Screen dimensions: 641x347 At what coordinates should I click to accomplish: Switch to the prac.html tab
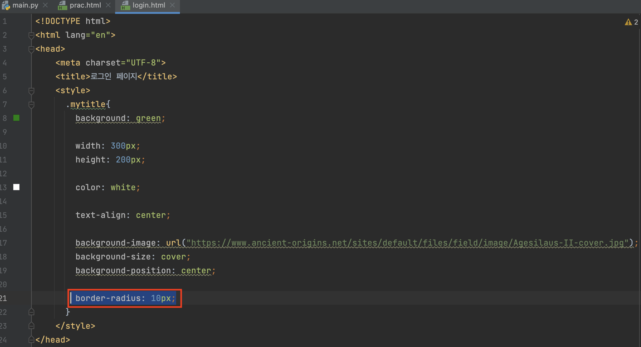(85, 5)
